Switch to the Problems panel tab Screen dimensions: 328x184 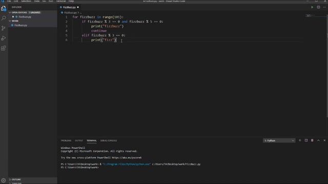pos(66,141)
